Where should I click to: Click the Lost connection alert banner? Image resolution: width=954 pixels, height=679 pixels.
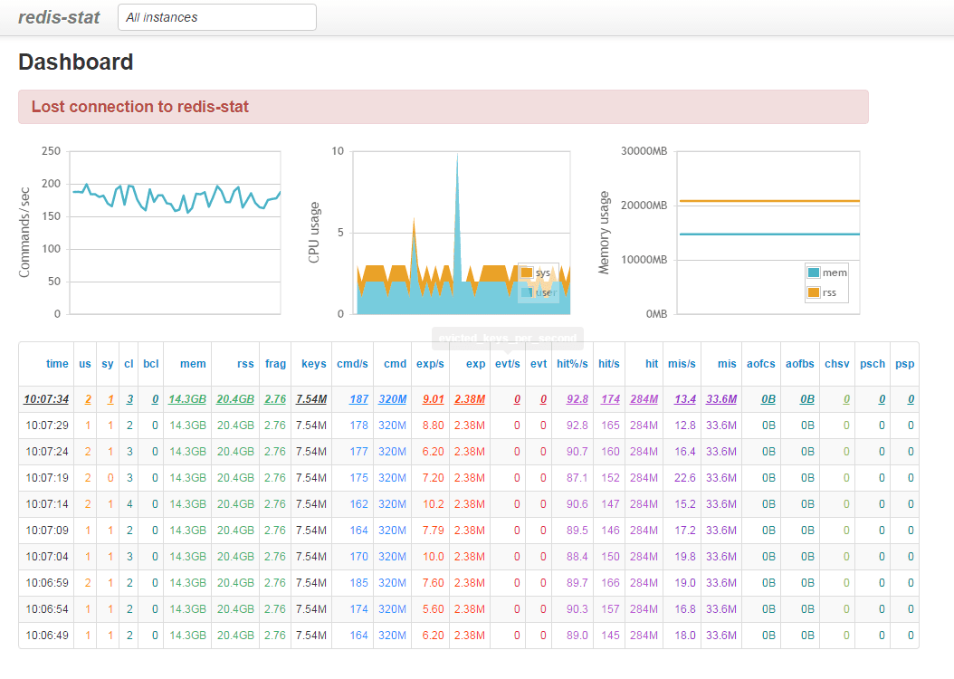443,107
